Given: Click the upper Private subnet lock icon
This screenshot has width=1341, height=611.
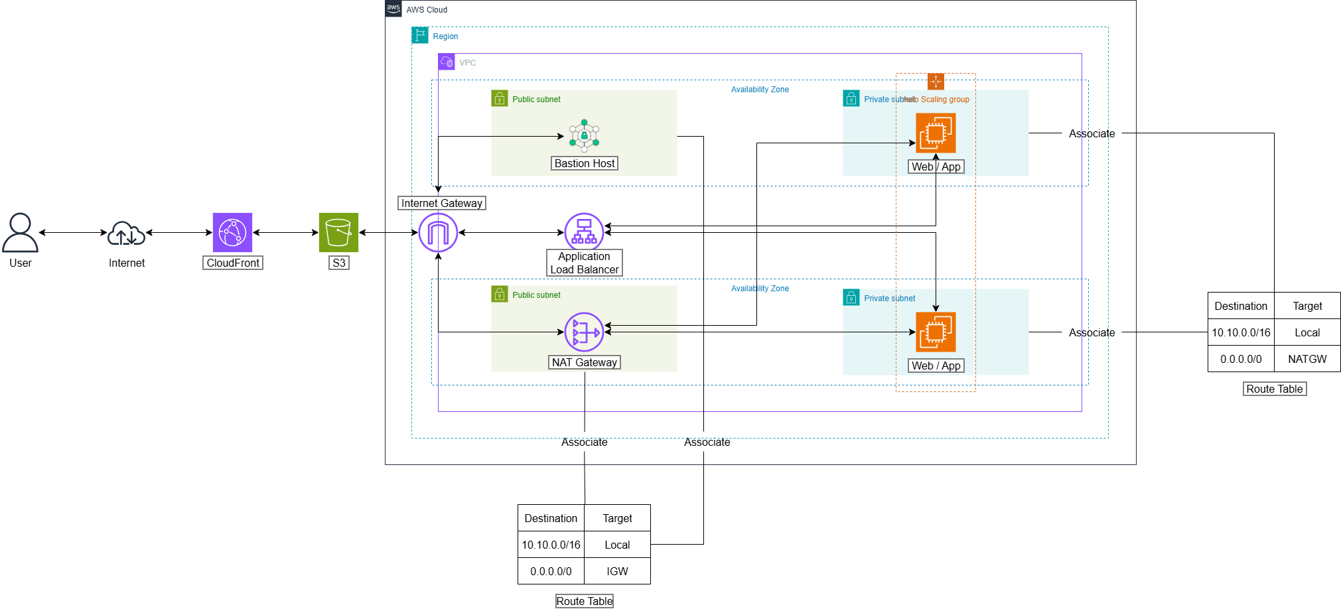Looking at the screenshot, I should [x=851, y=98].
